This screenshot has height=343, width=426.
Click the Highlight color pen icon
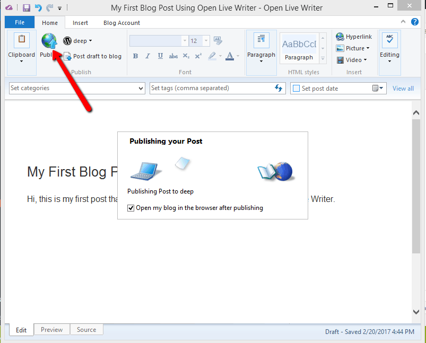click(212, 56)
